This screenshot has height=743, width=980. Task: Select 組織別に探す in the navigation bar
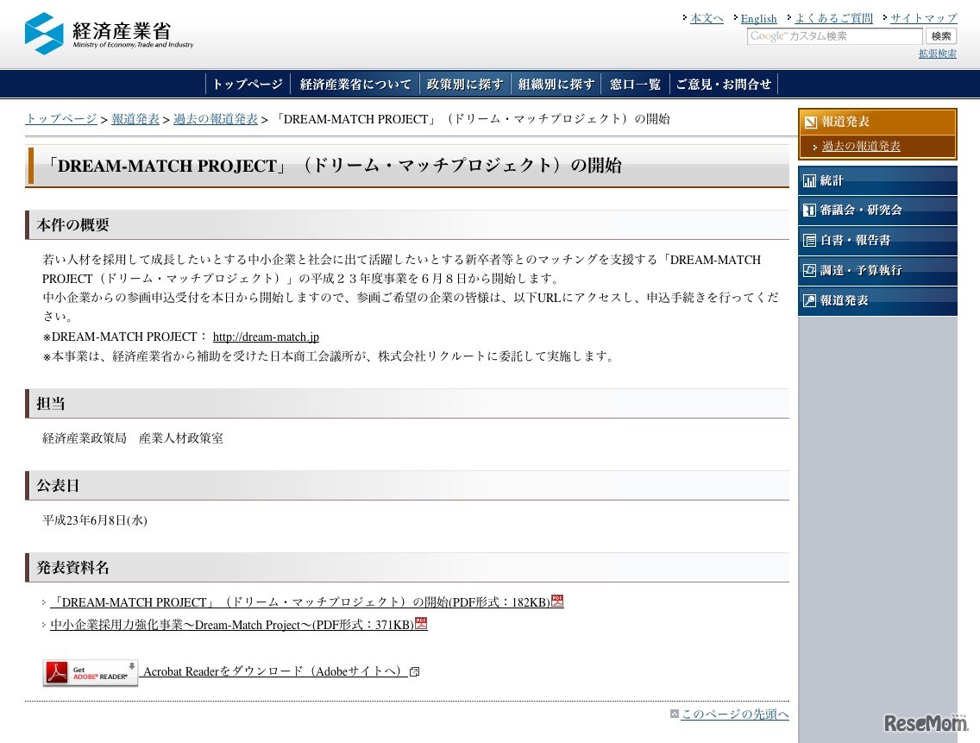[556, 84]
